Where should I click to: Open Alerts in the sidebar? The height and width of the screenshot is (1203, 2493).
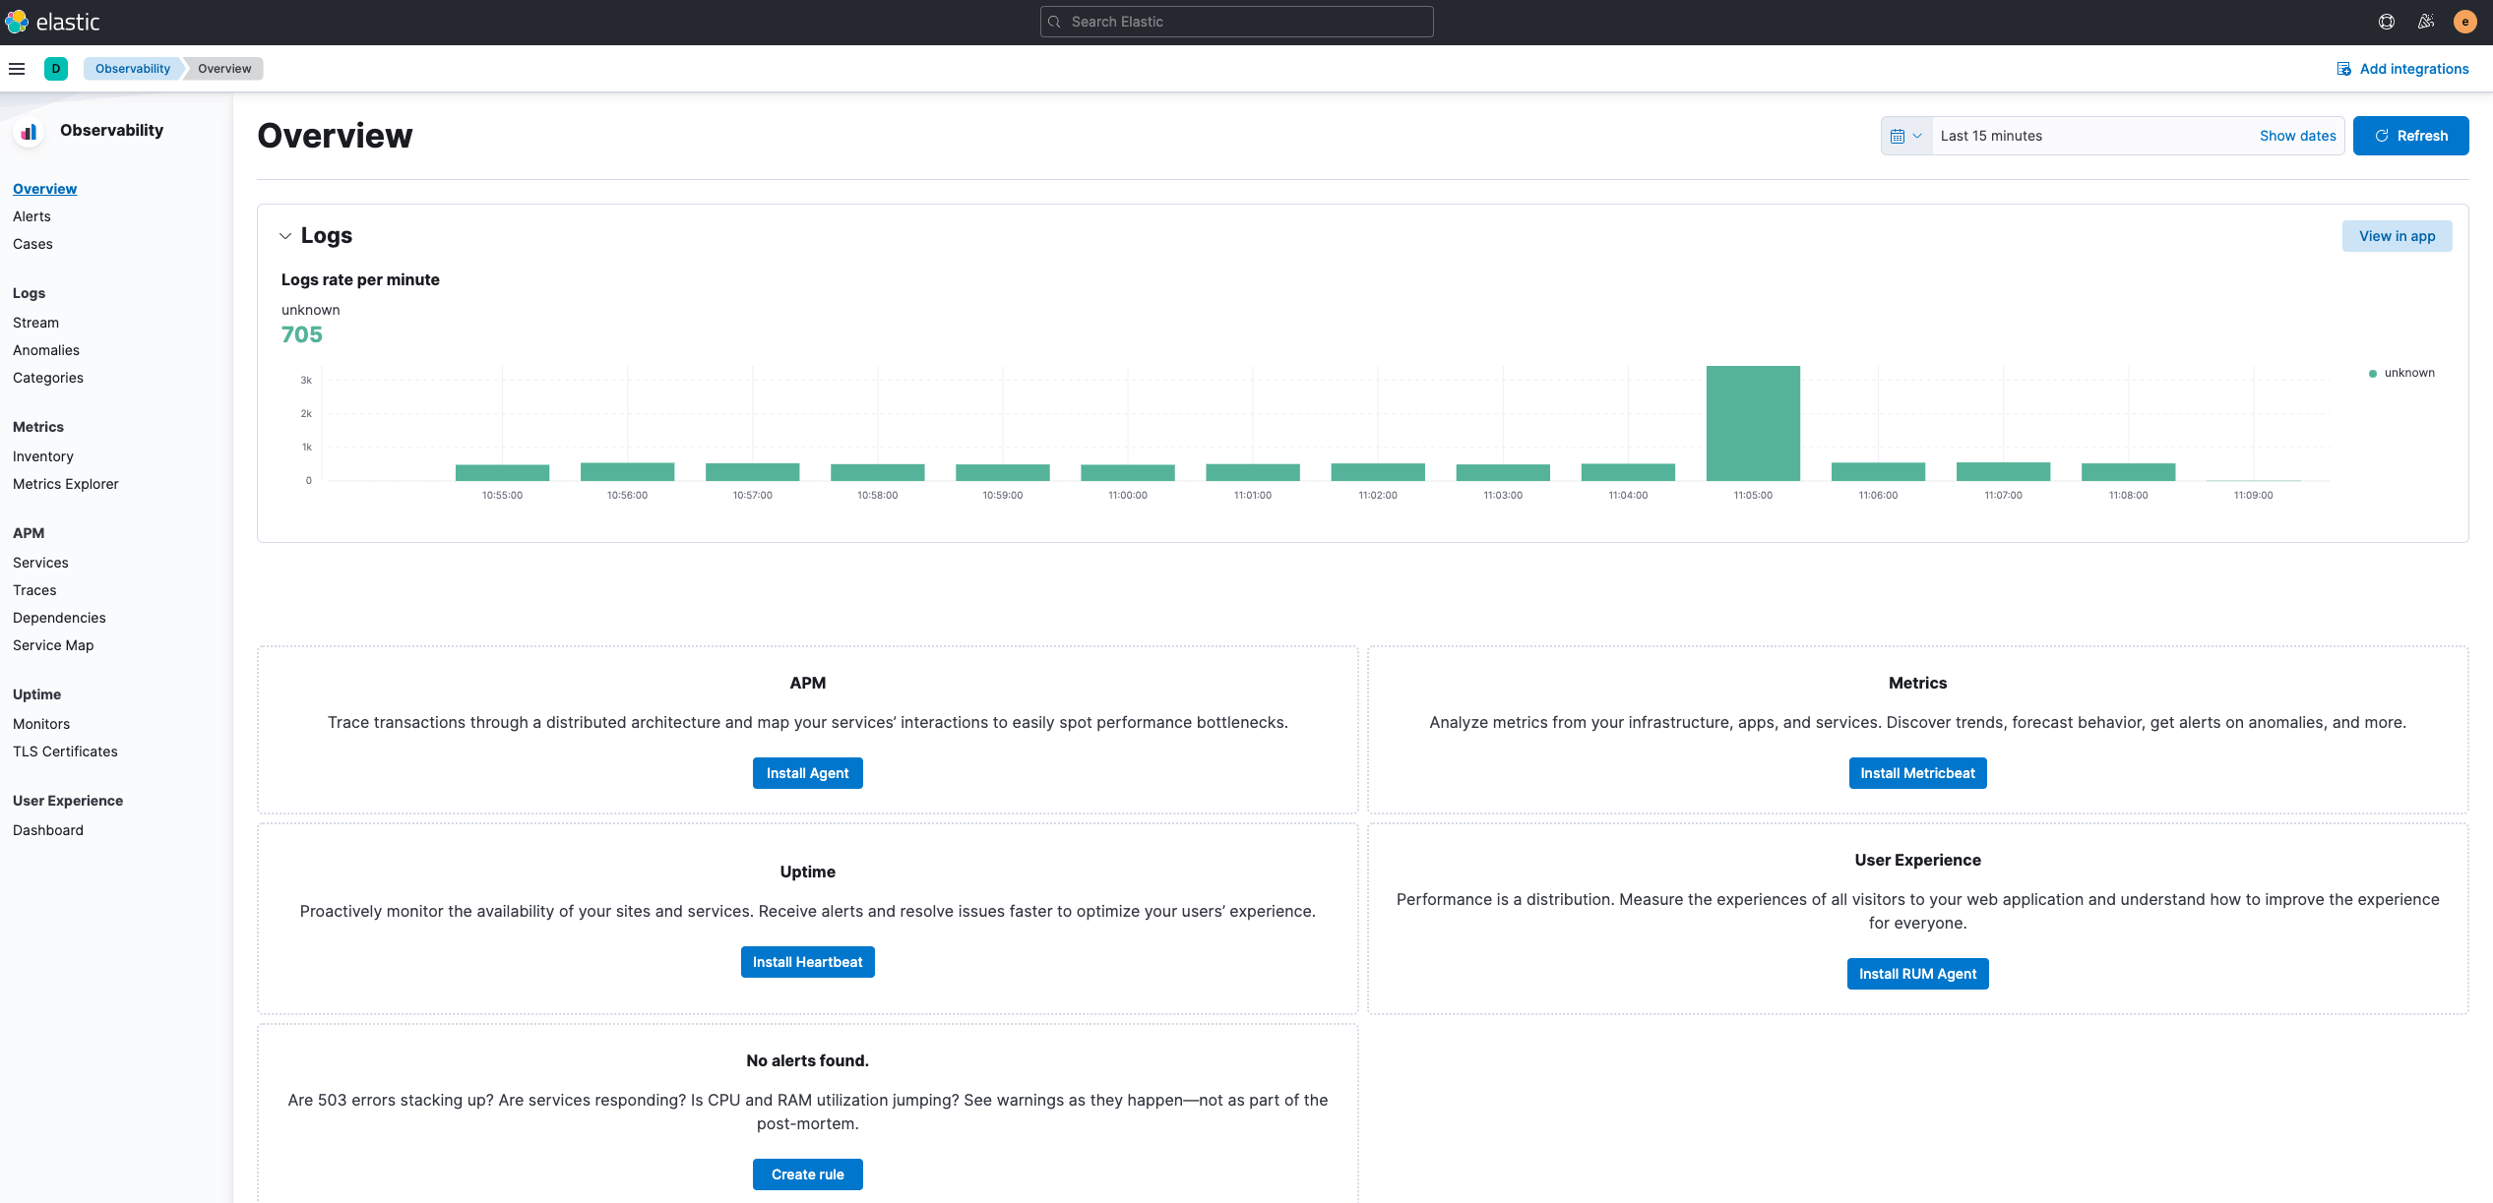[31, 216]
